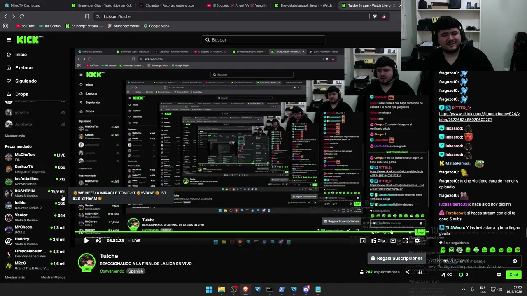Open the Kick hamburger menu

click(9, 40)
